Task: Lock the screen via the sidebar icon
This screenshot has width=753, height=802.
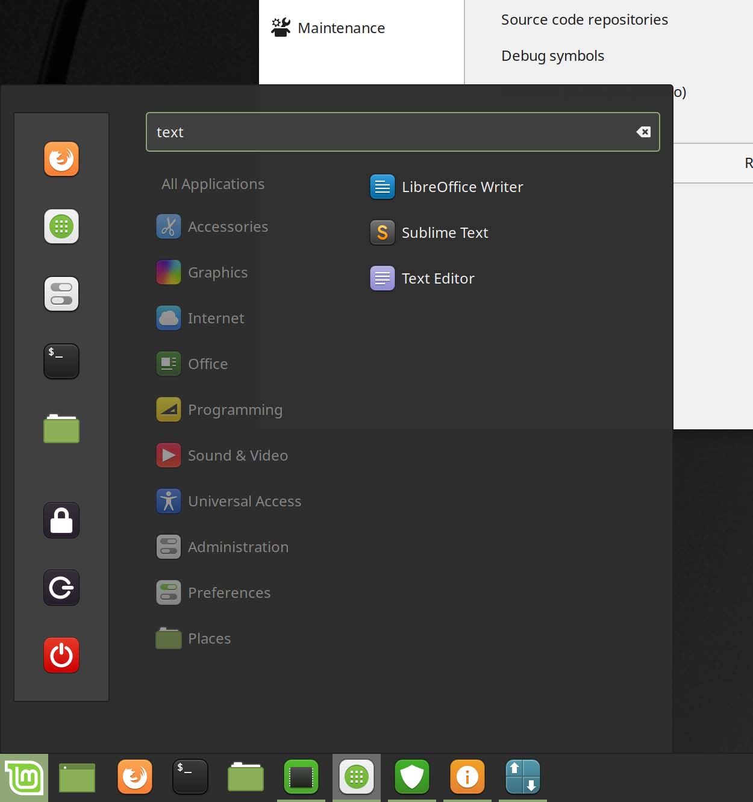Action: (61, 520)
